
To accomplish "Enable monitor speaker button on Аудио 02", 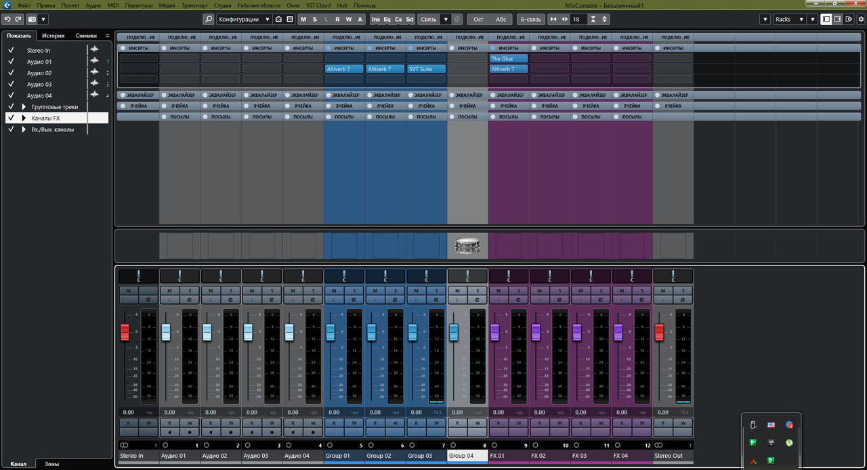I will pos(211,431).
